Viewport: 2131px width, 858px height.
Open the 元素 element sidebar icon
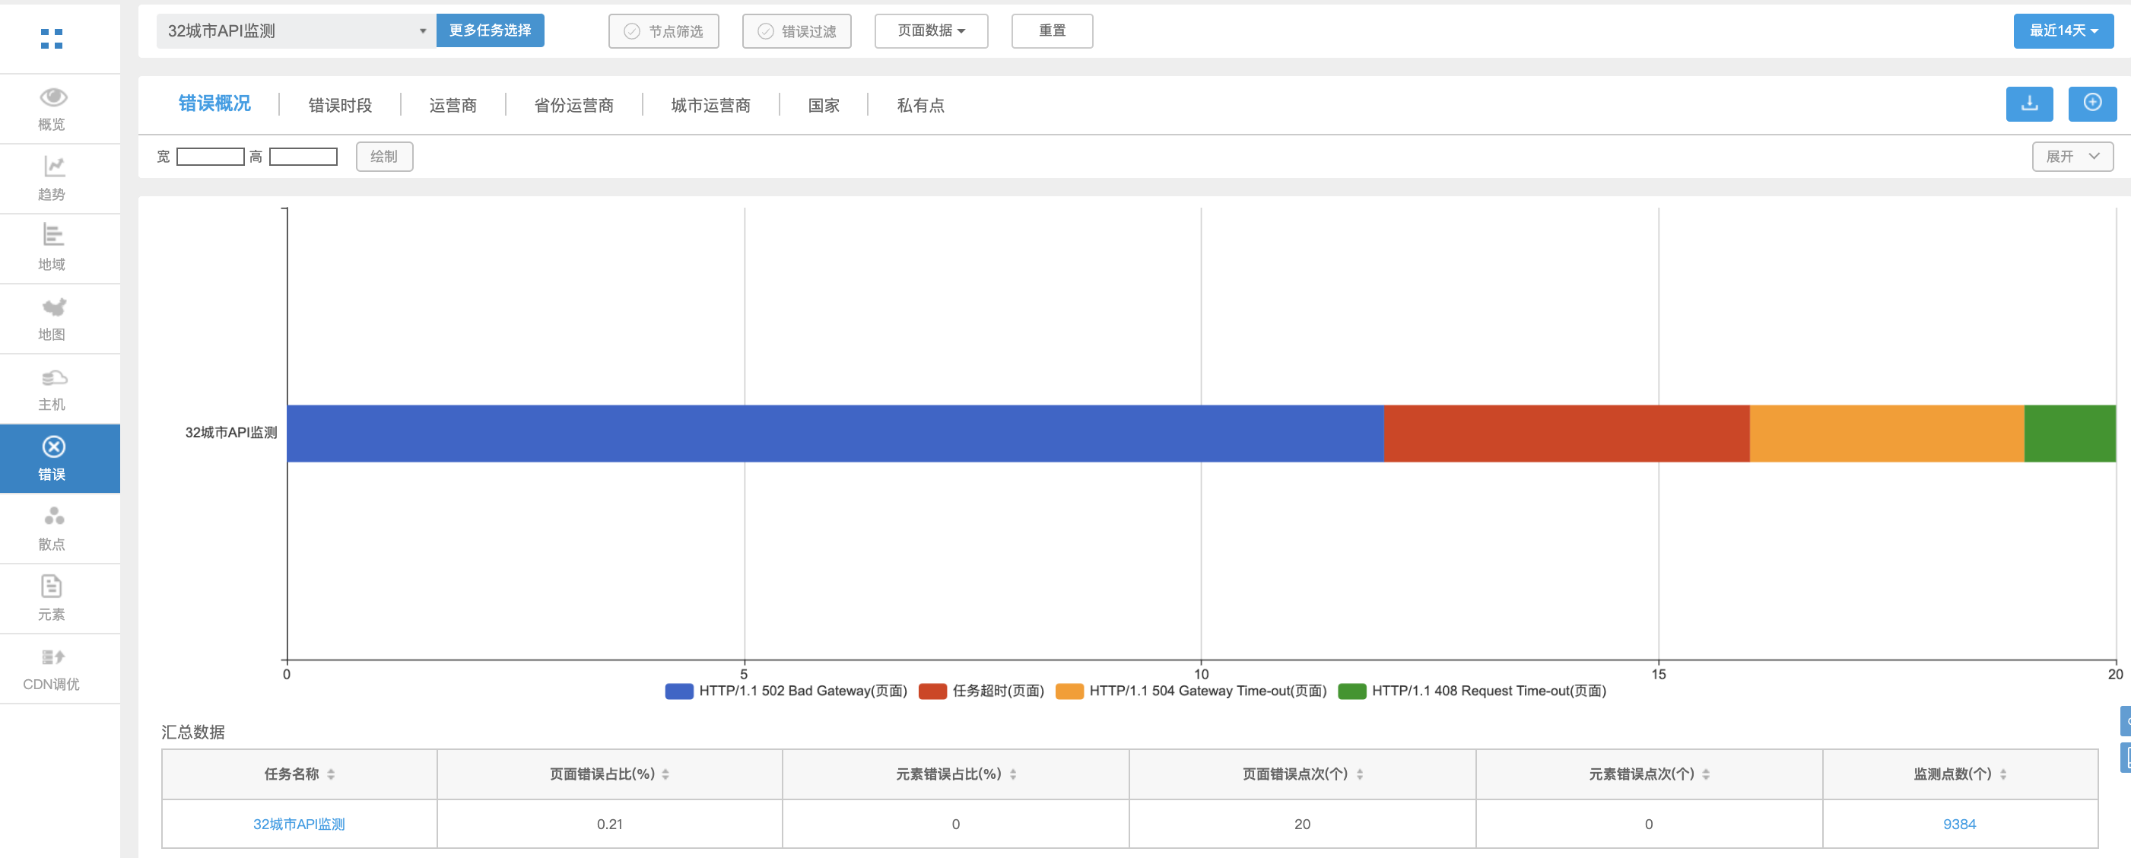(53, 587)
